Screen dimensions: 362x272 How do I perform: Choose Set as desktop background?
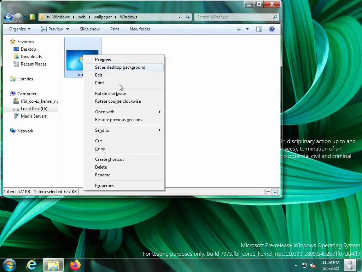pyautogui.click(x=124, y=67)
